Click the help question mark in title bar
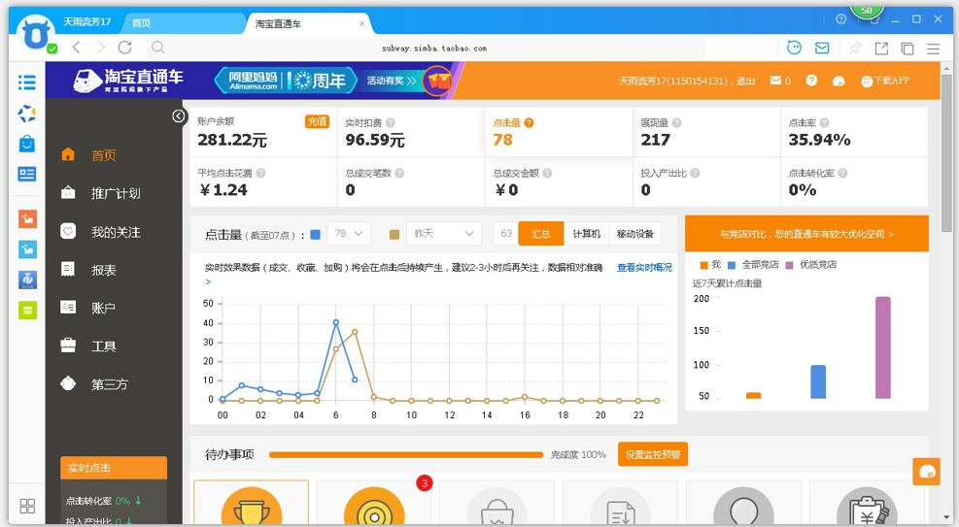This screenshot has width=959, height=527. (841, 19)
